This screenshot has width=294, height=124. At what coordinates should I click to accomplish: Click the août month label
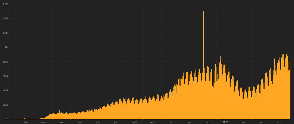pyautogui.click(x=134, y=122)
